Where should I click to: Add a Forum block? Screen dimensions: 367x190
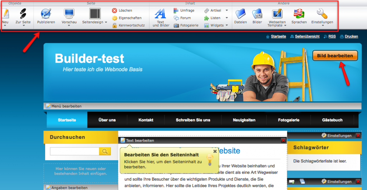pos(182,18)
